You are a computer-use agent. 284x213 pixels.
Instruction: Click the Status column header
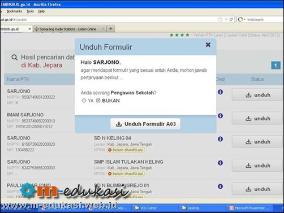(x=257, y=79)
